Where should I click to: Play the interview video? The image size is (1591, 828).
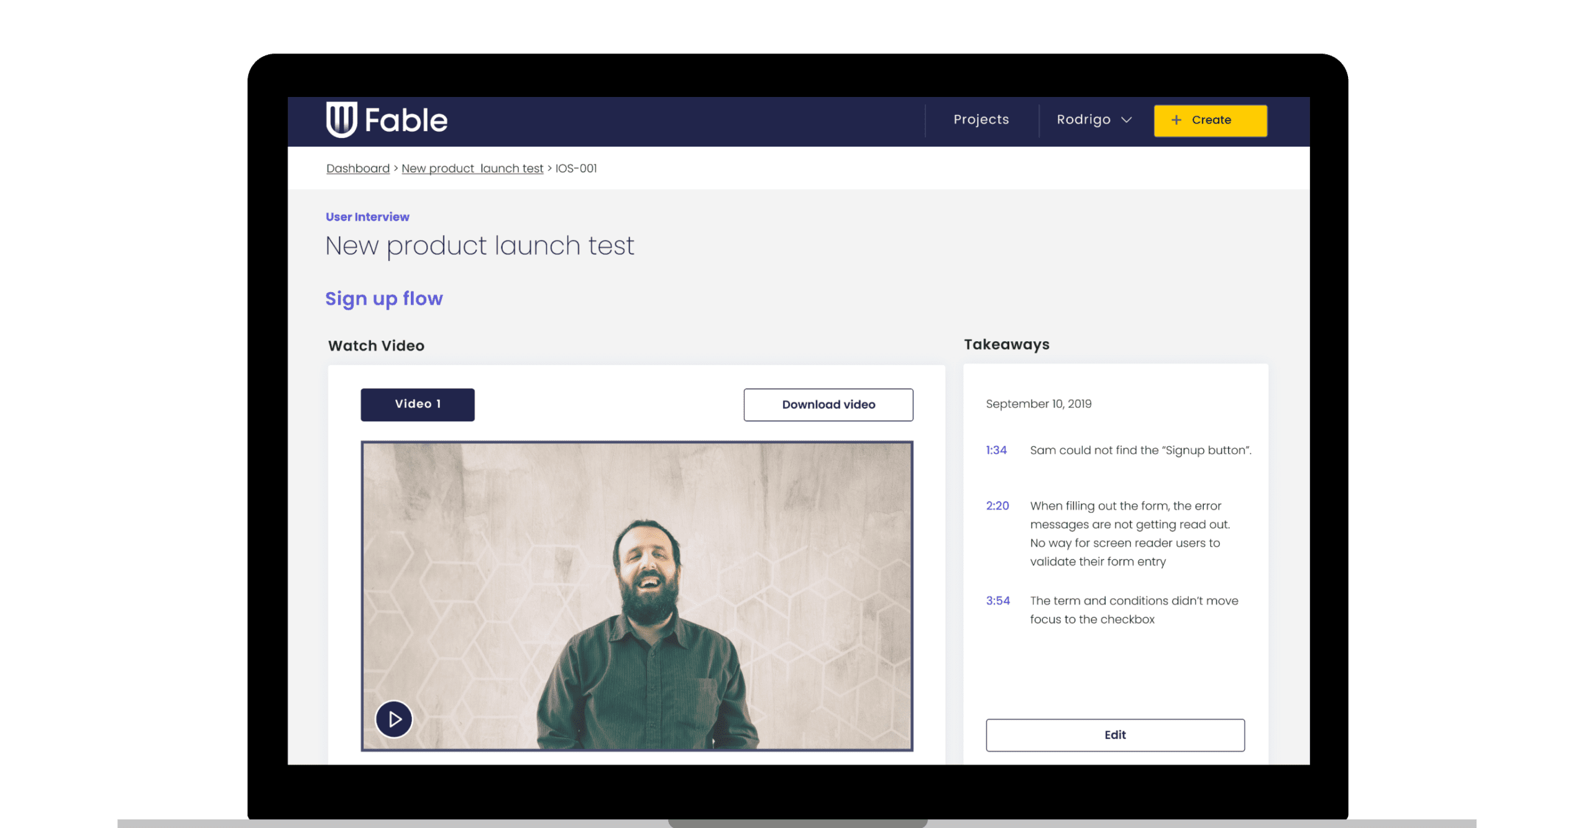coord(393,719)
